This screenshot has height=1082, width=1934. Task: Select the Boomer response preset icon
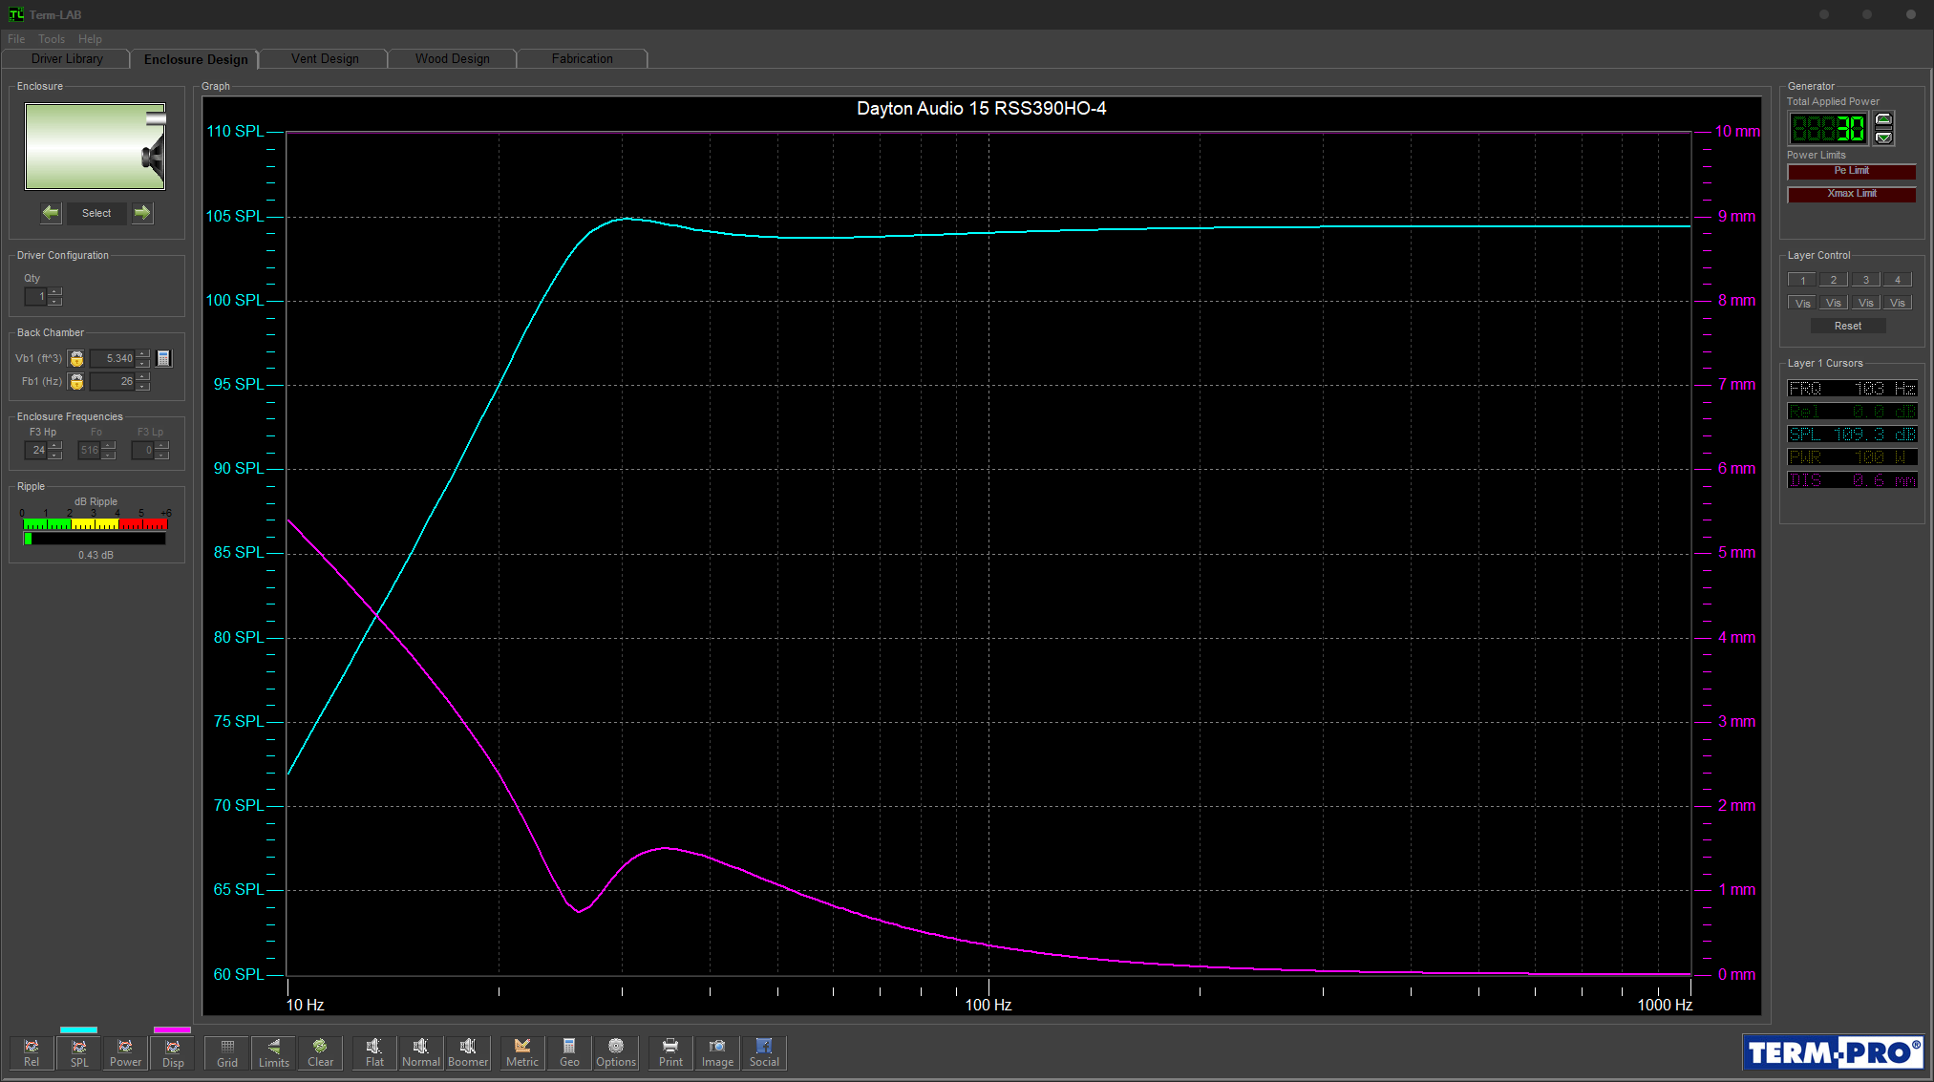[x=468, y=1052]
